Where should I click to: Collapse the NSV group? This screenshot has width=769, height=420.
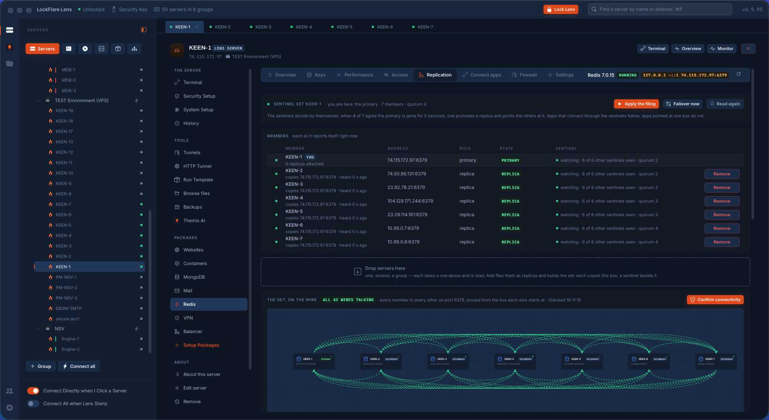[39, 329]
